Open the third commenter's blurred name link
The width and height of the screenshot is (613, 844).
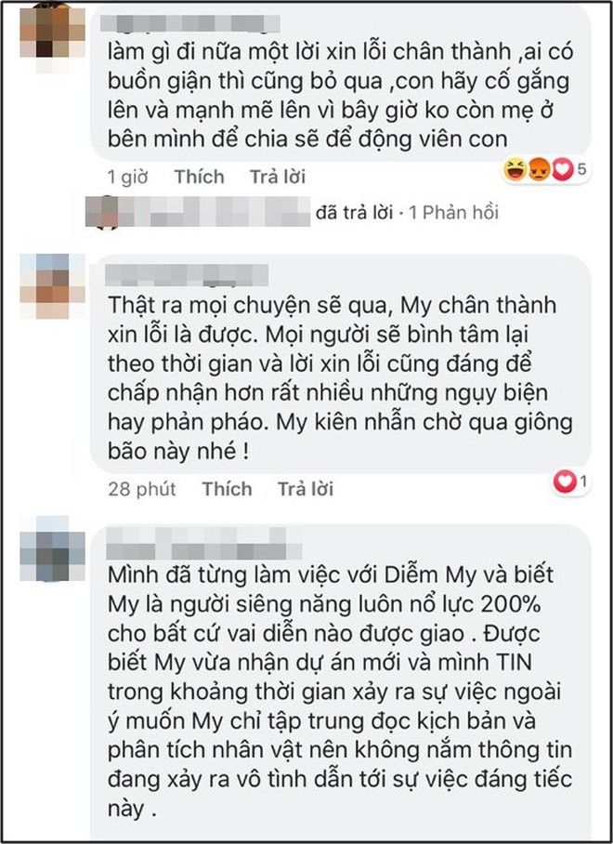coord(203,544)
